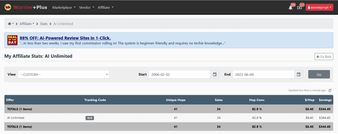Viewport: 338px width, 134px height.
Task: Click the home icon in breadcrumb
Action: click(x=10, y=24)
